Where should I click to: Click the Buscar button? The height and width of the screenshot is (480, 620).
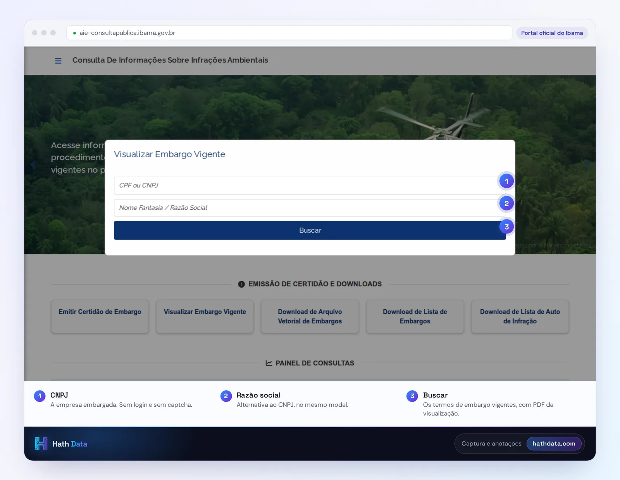pos(310,230)
